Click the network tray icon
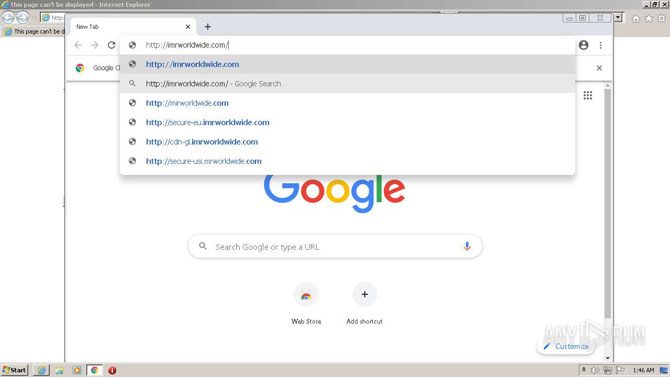 click(x=608, y=370)
